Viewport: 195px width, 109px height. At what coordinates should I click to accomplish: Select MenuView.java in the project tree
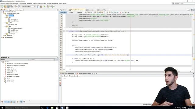click(14, 32)
